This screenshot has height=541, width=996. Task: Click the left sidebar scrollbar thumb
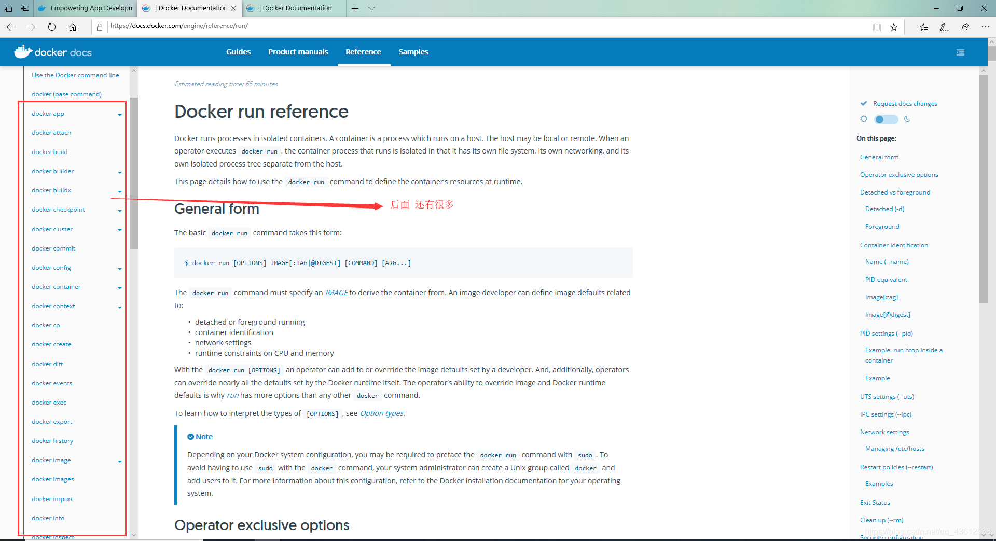coord(134,173)
